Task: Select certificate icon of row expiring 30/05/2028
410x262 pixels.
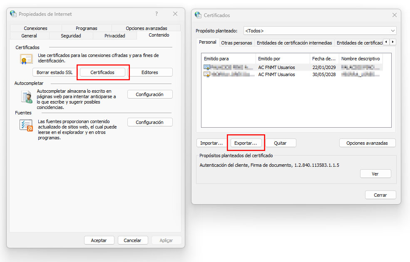Action: 207,75
